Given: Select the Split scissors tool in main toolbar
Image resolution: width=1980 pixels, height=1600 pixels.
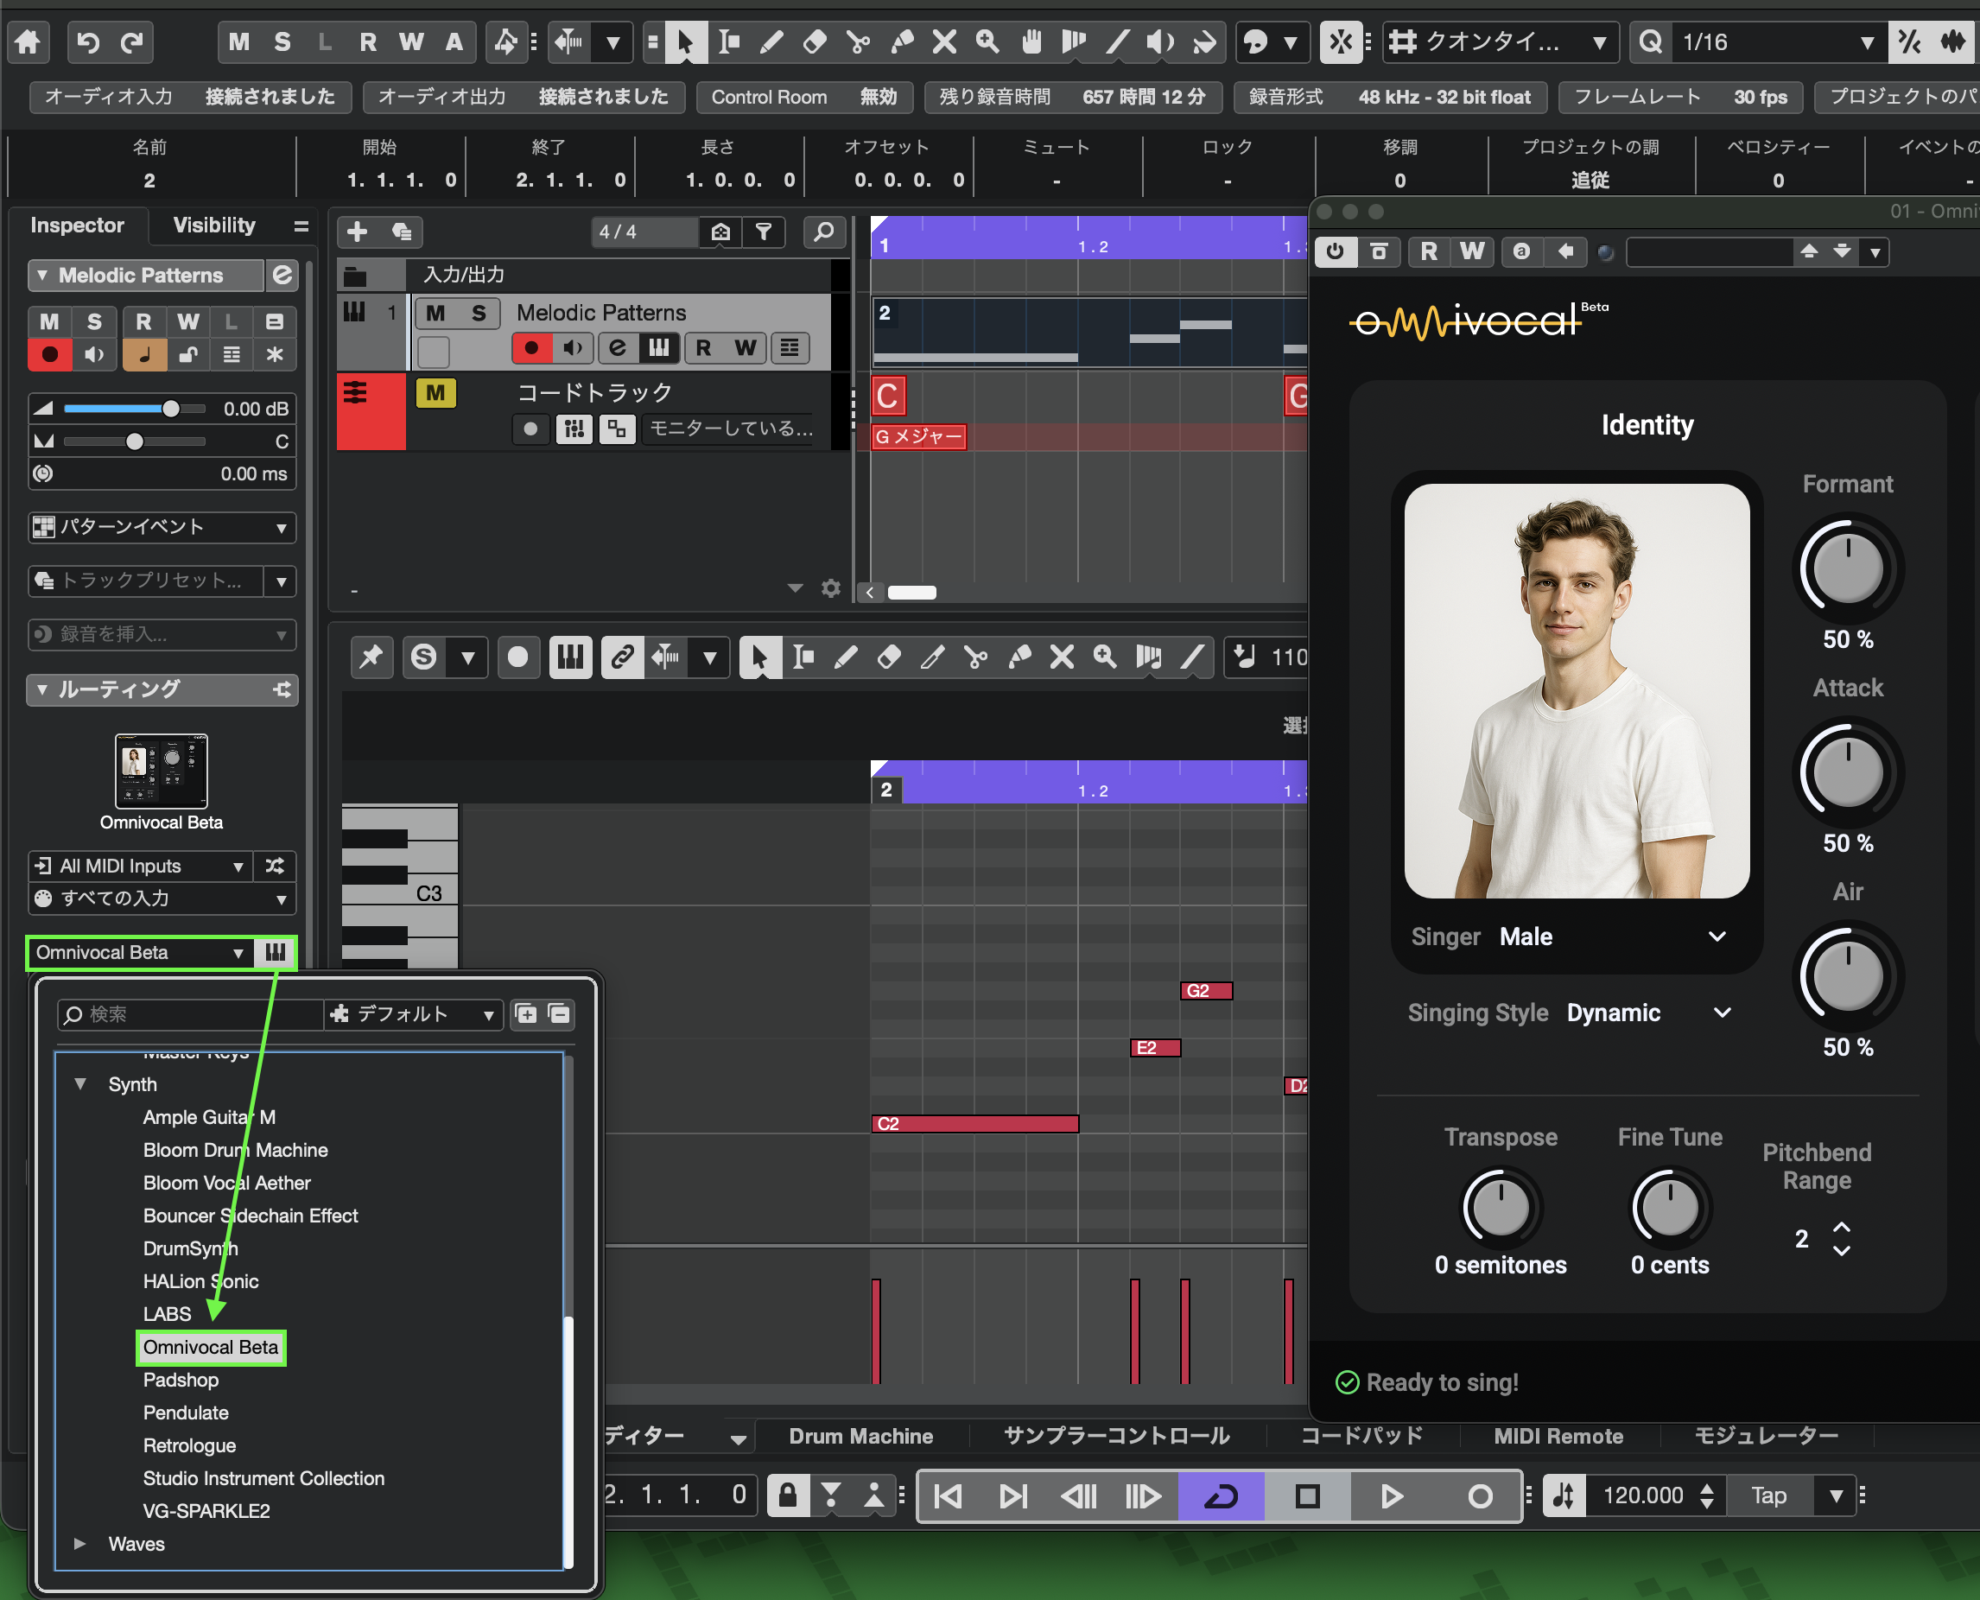Looking at the screenshot, I should click(859, 42).
